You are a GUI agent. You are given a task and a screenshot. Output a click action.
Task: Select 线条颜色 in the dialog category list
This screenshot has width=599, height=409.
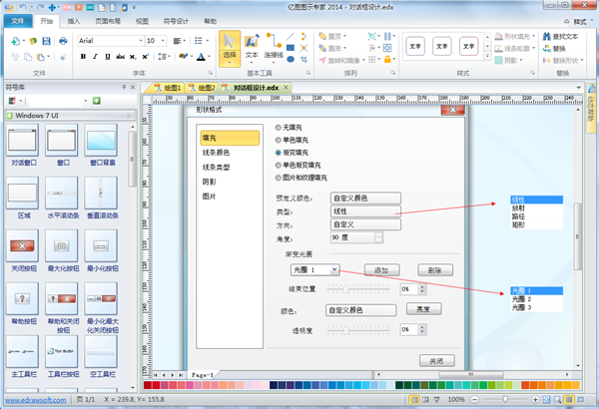click(x=215, y=152)
